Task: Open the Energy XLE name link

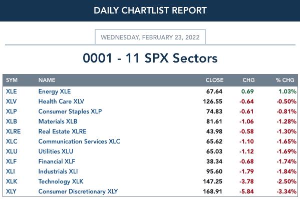Action: (x=55, y=91)
